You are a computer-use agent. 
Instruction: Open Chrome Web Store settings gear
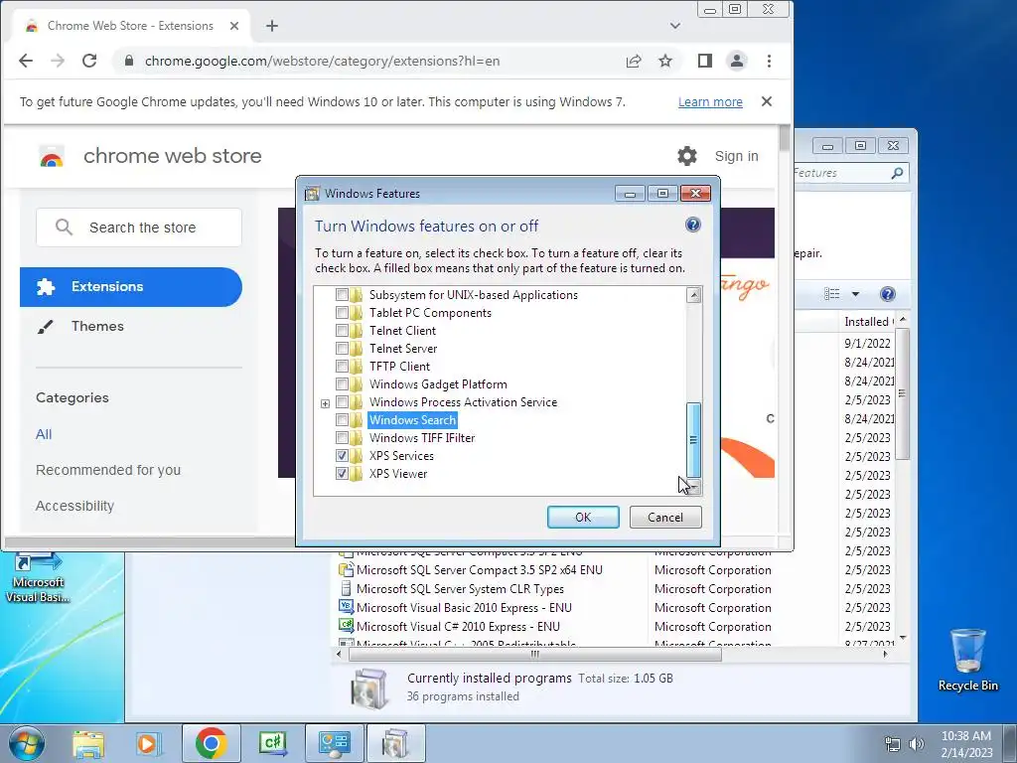(x=687, y=156)
